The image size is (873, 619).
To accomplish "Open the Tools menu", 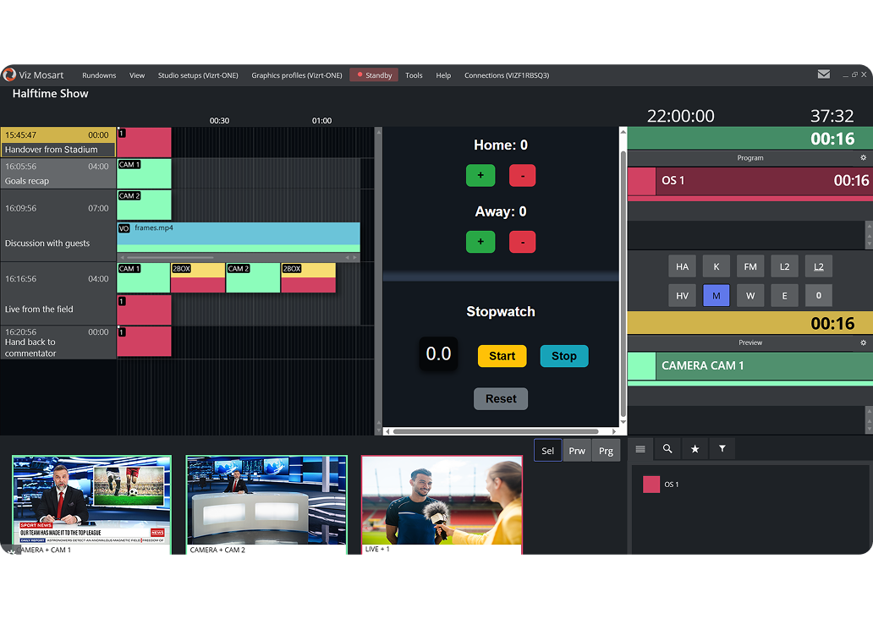I will pos(414,75).
